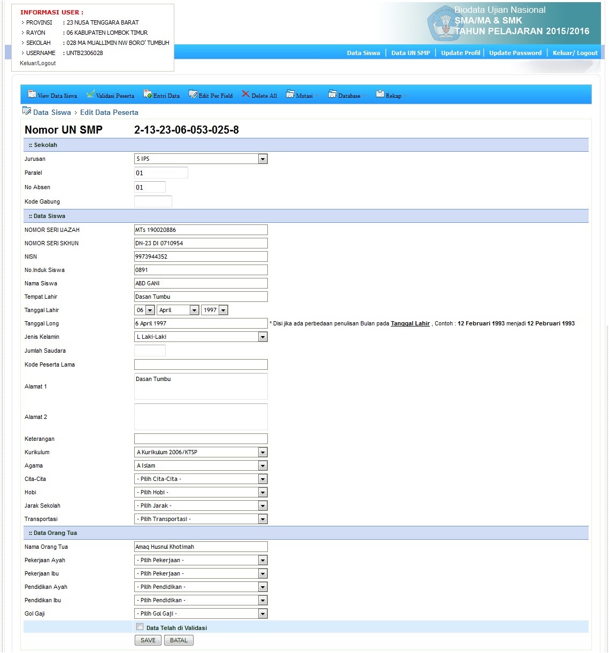Open the Pekerjaan Ayah dropdown
The image size is (609, 653).
(262, 559)
